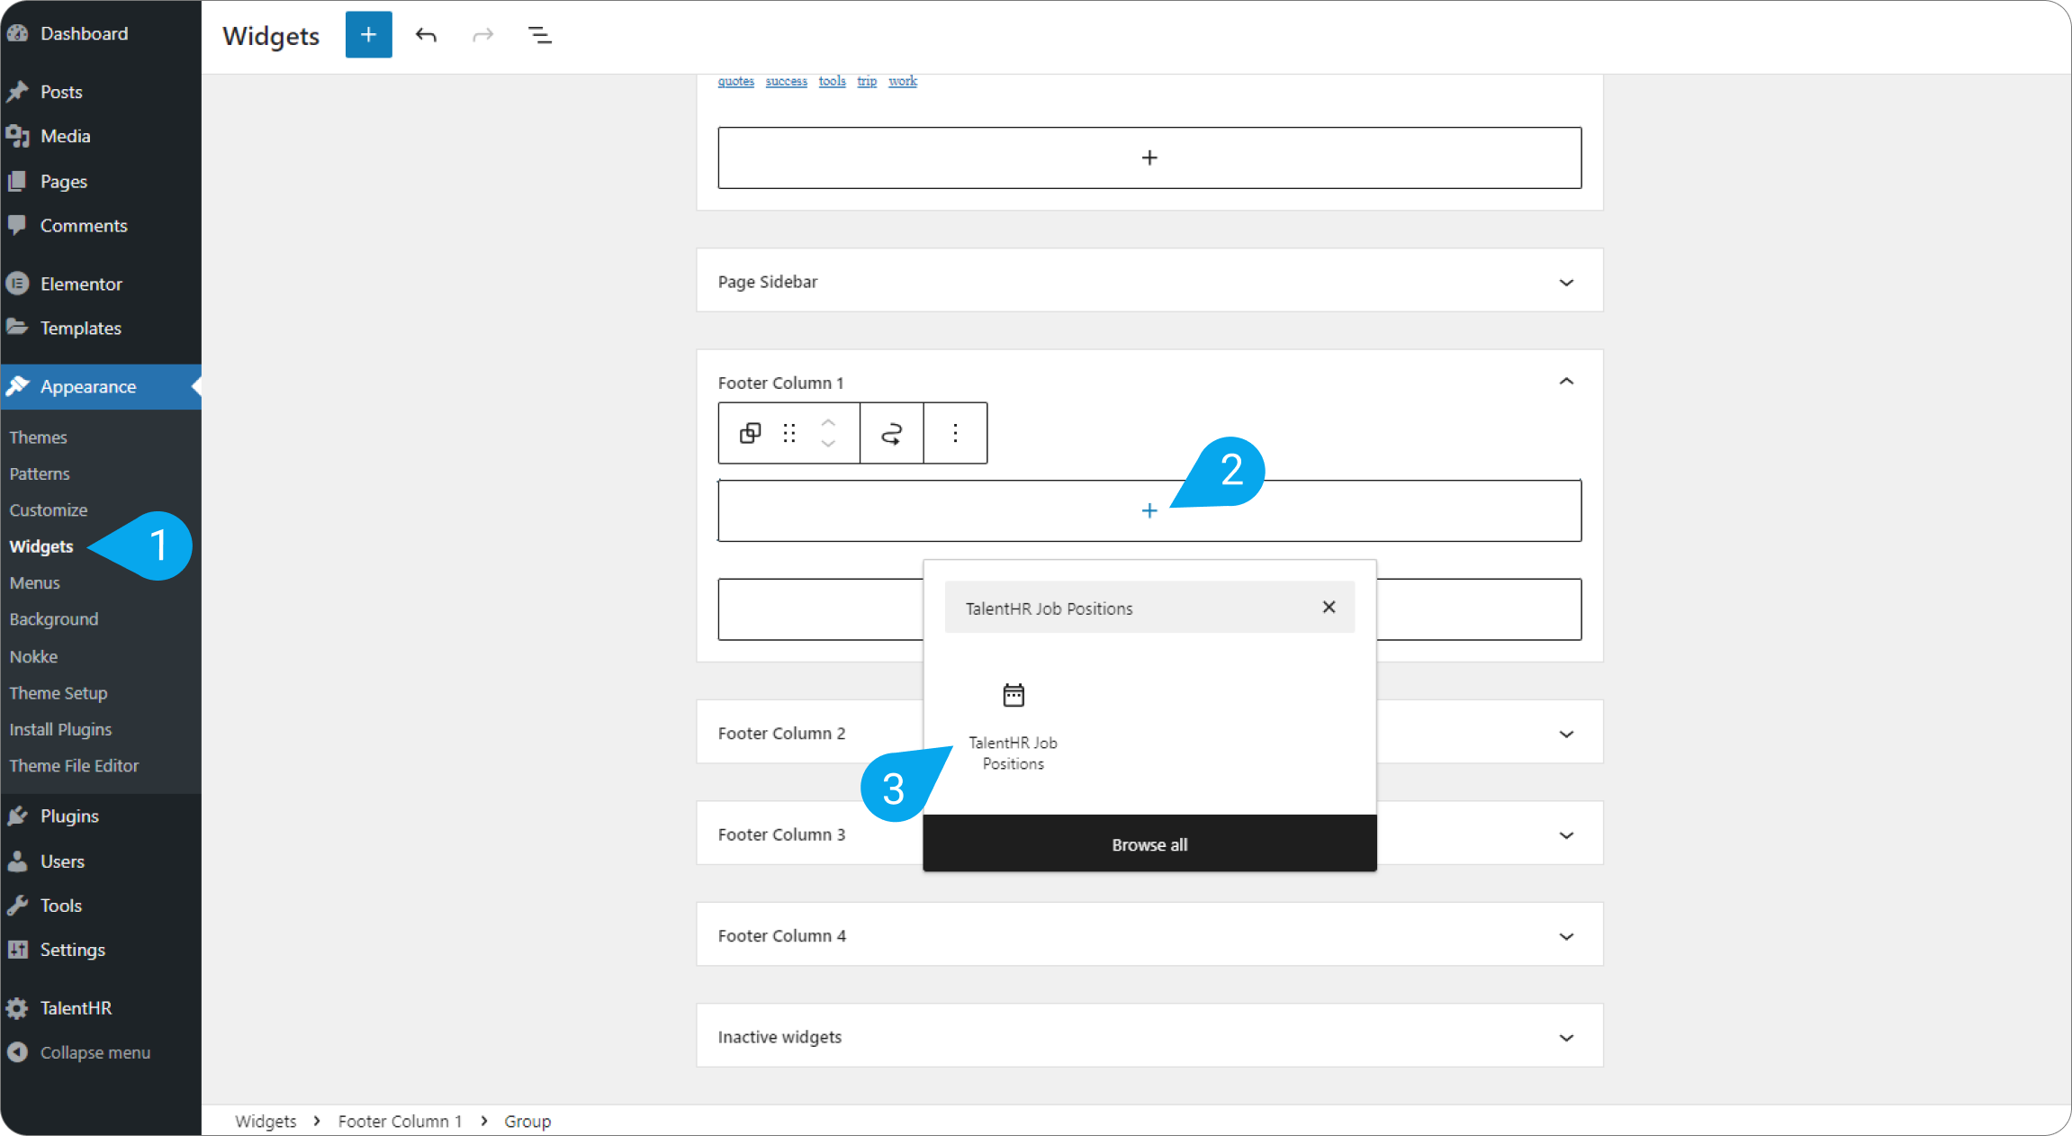Collapse the Footer Column 1 area

pyautogui.click(x=1566, y=382)
